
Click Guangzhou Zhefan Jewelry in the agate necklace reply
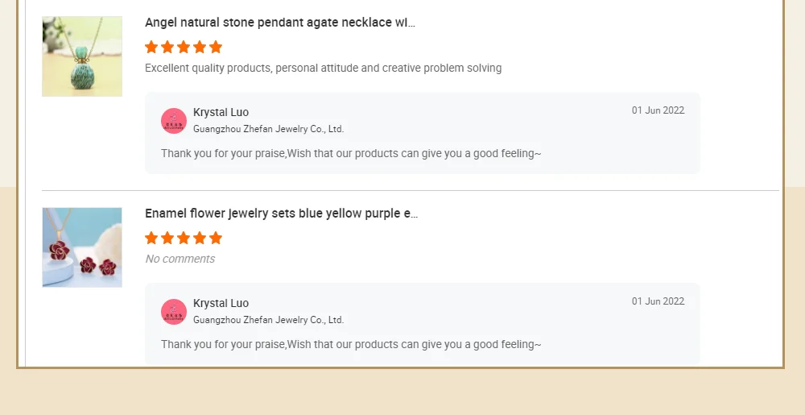268,129
